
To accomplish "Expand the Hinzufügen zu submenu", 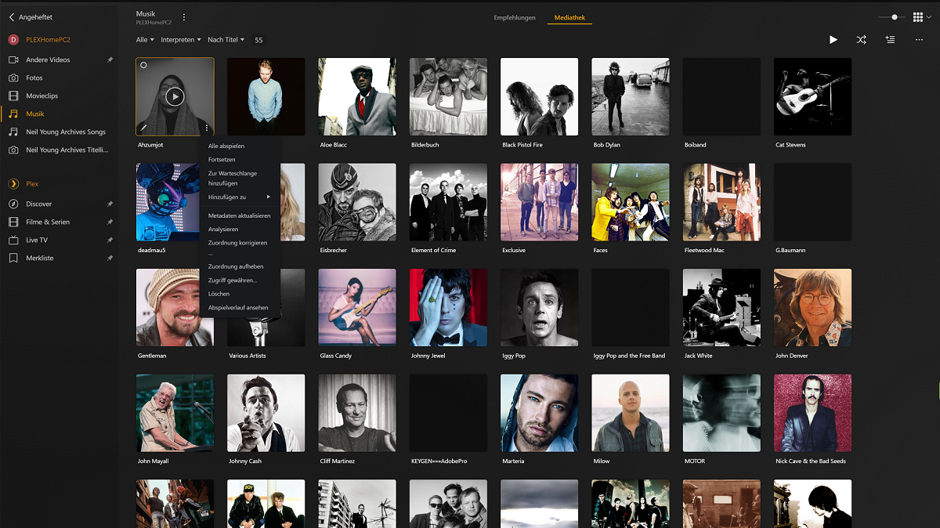I will pos(240,197).
